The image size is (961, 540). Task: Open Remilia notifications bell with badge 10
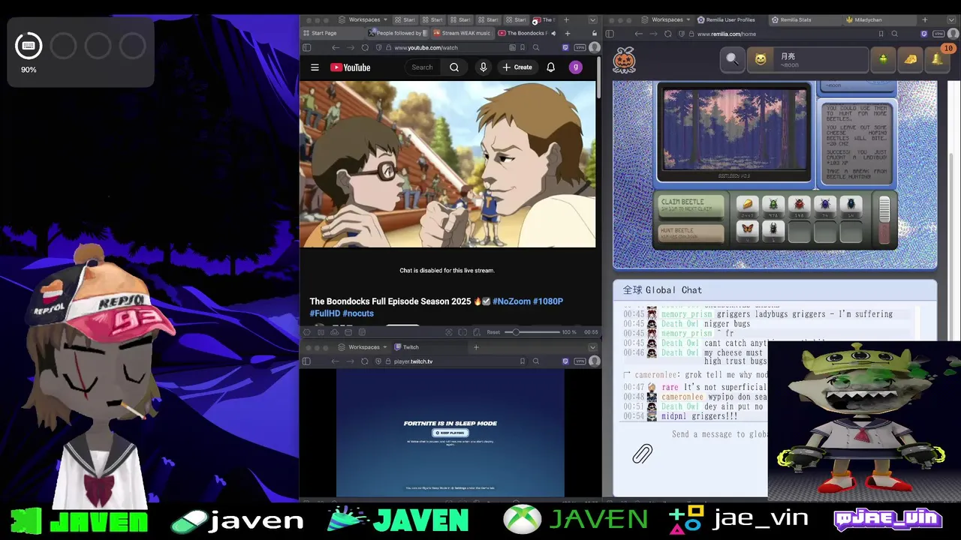[937, 59]
